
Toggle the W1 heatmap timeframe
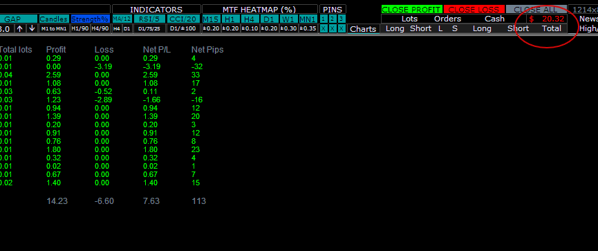[289, 19]
